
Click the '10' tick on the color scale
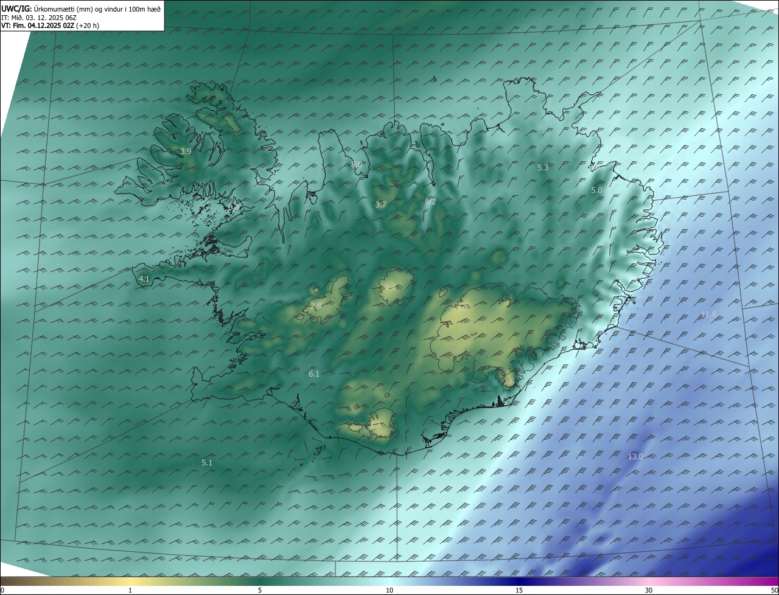[x=389, y=590]
